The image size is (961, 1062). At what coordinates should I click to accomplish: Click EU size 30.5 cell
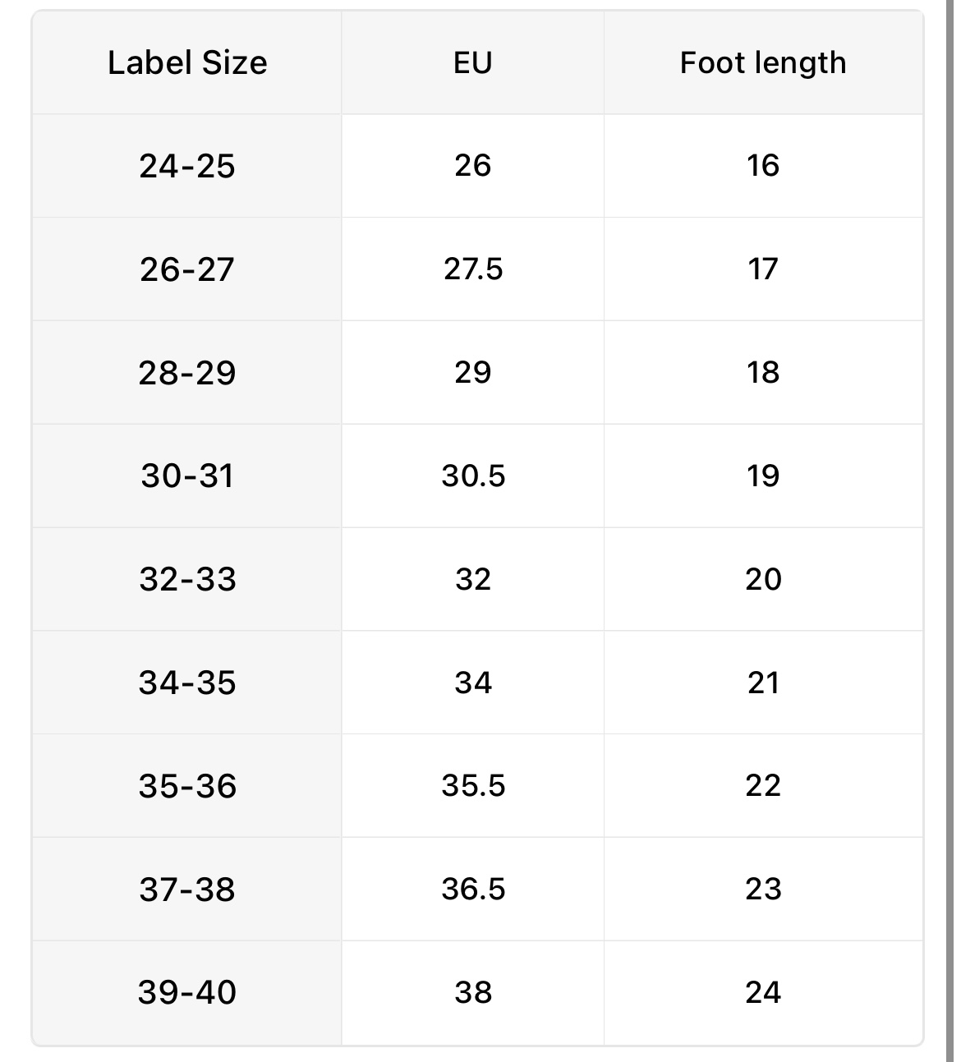[x=473, y=476]
